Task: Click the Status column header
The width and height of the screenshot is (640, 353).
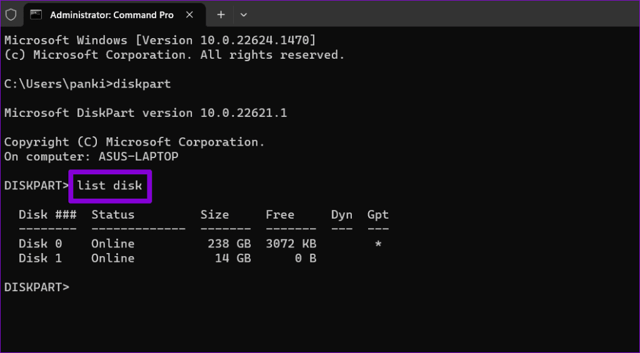Action: pyautogui.click(x=112, y=215)
